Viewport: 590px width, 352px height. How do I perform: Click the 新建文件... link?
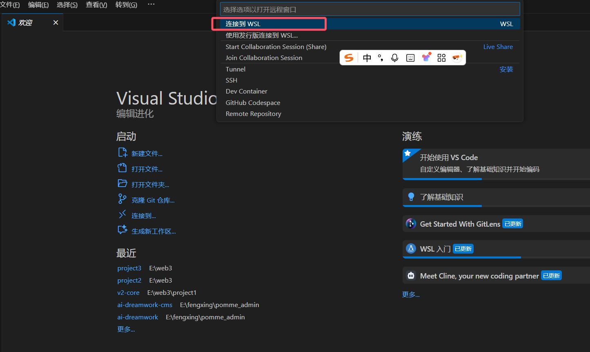[x=147, y=154]
